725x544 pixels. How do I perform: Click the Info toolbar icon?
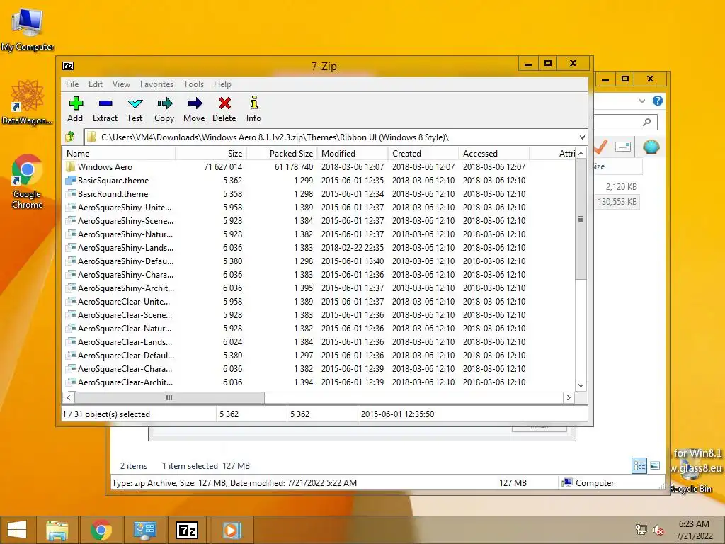click(x=254, y=103)
